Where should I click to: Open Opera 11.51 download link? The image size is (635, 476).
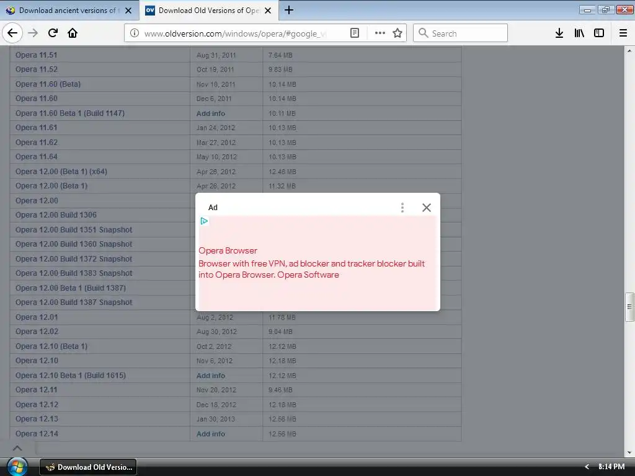36,55
